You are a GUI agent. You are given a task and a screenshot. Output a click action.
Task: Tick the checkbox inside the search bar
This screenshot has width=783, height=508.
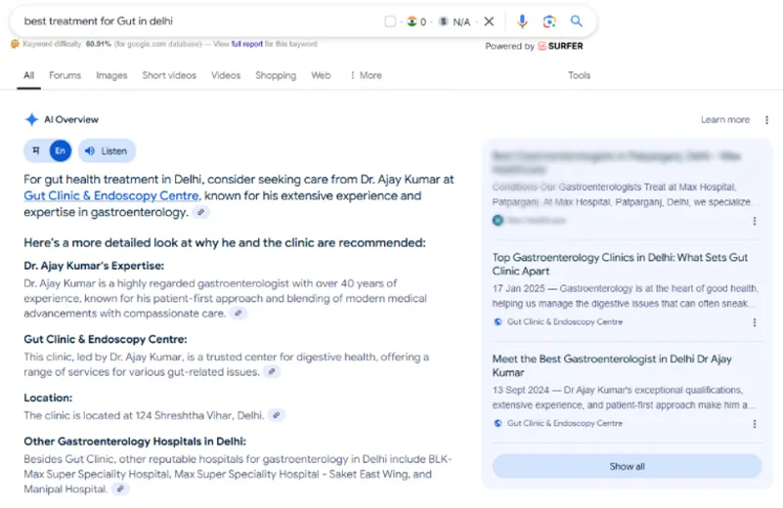(x=390, y=21)
